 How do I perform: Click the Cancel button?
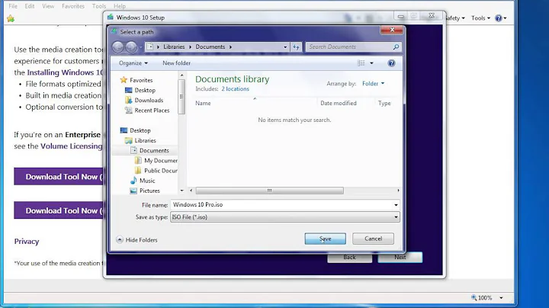[x=373, y=239]
